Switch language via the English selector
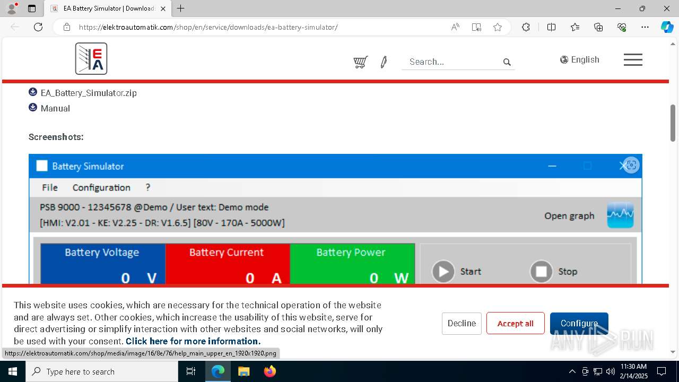 click(x=585, y=59)
